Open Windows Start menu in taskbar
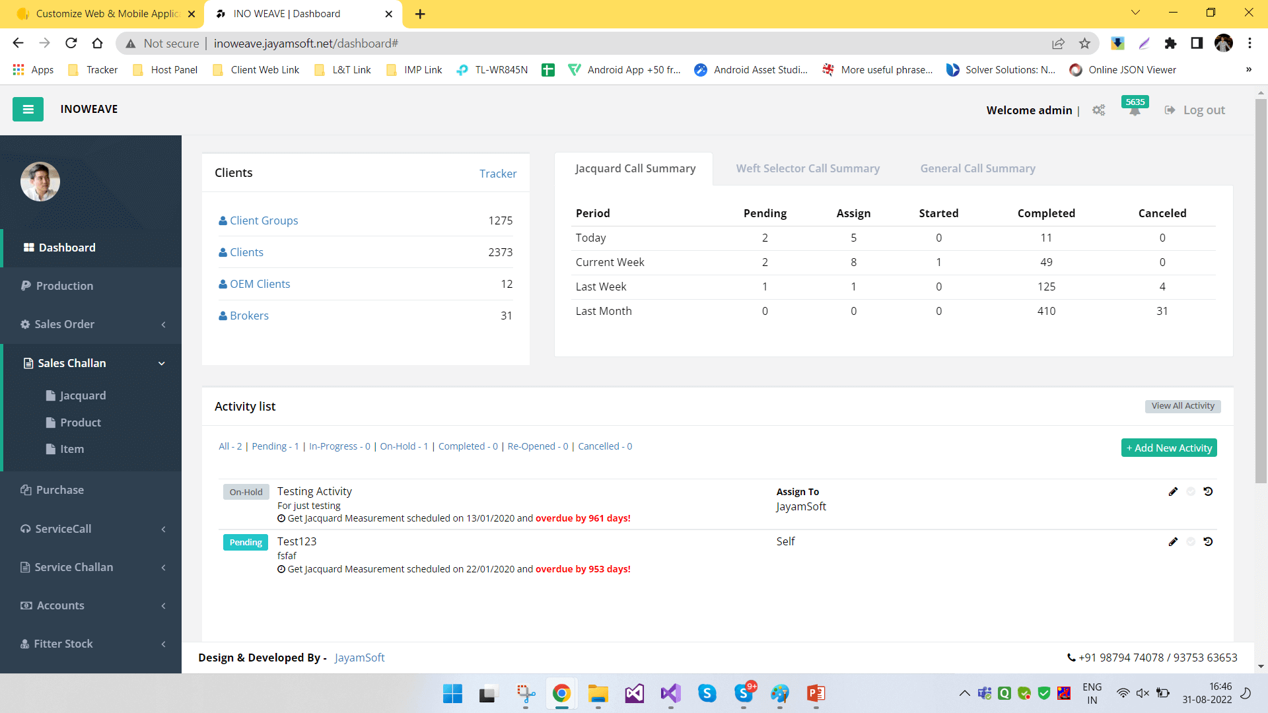Viewport: 1268px width, 713px height. 452,693
